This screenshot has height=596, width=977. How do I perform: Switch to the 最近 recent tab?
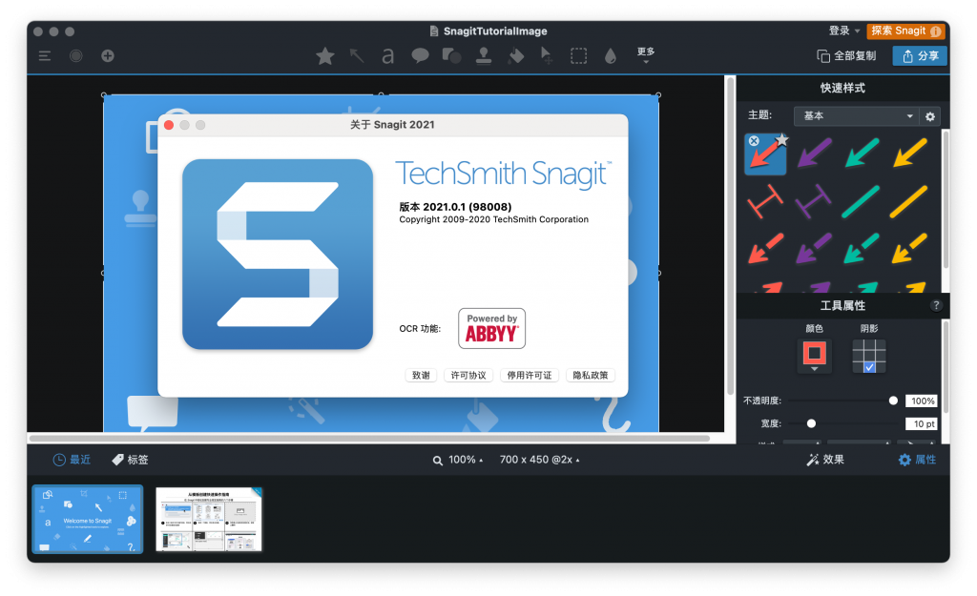[72, 460]
